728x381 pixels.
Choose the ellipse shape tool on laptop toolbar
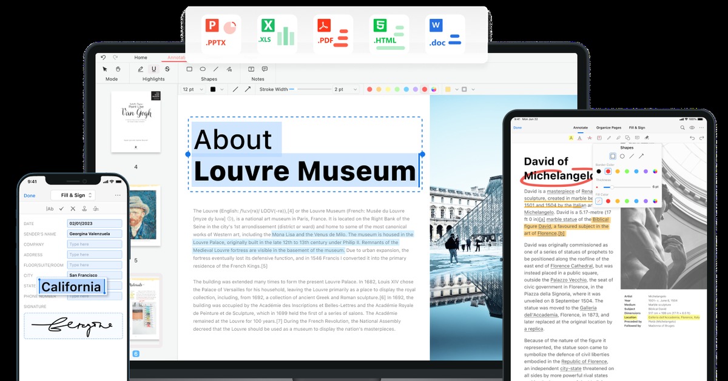(203, 69)
